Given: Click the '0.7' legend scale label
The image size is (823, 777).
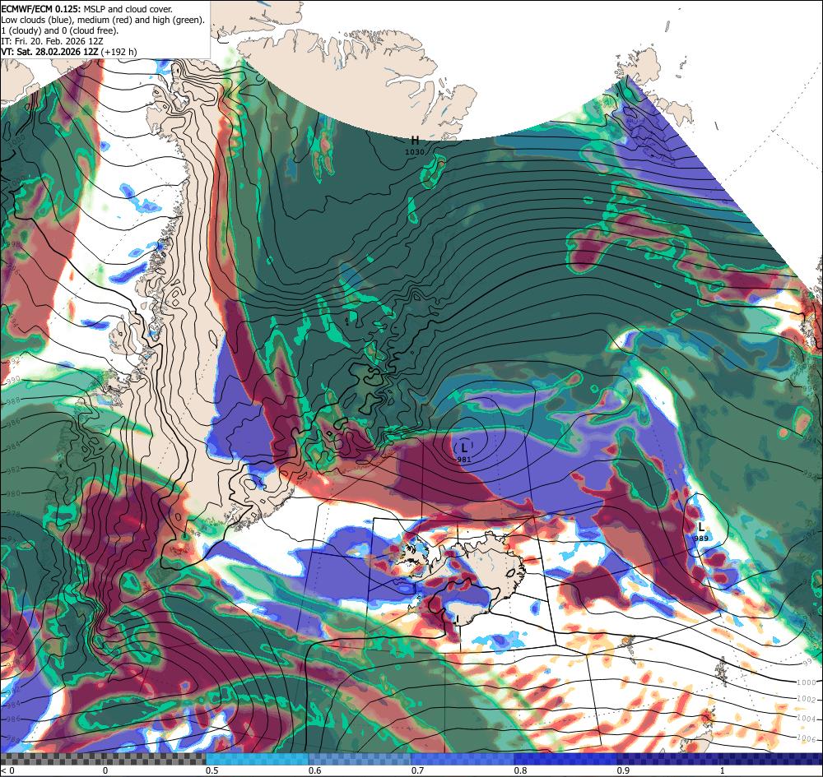Looking at the screenshot, I should tap(418, 770).
